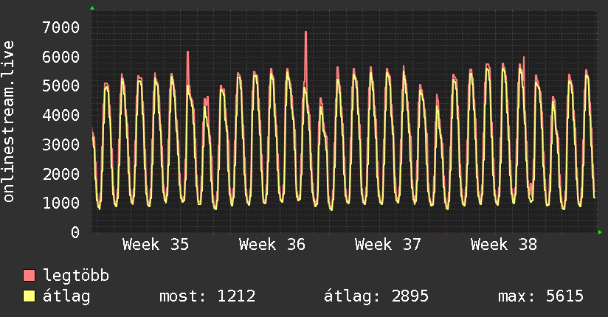Click the 3000 y-axis value
The image size is (608, 317).
pyautogui.click(x=61, y=144)
